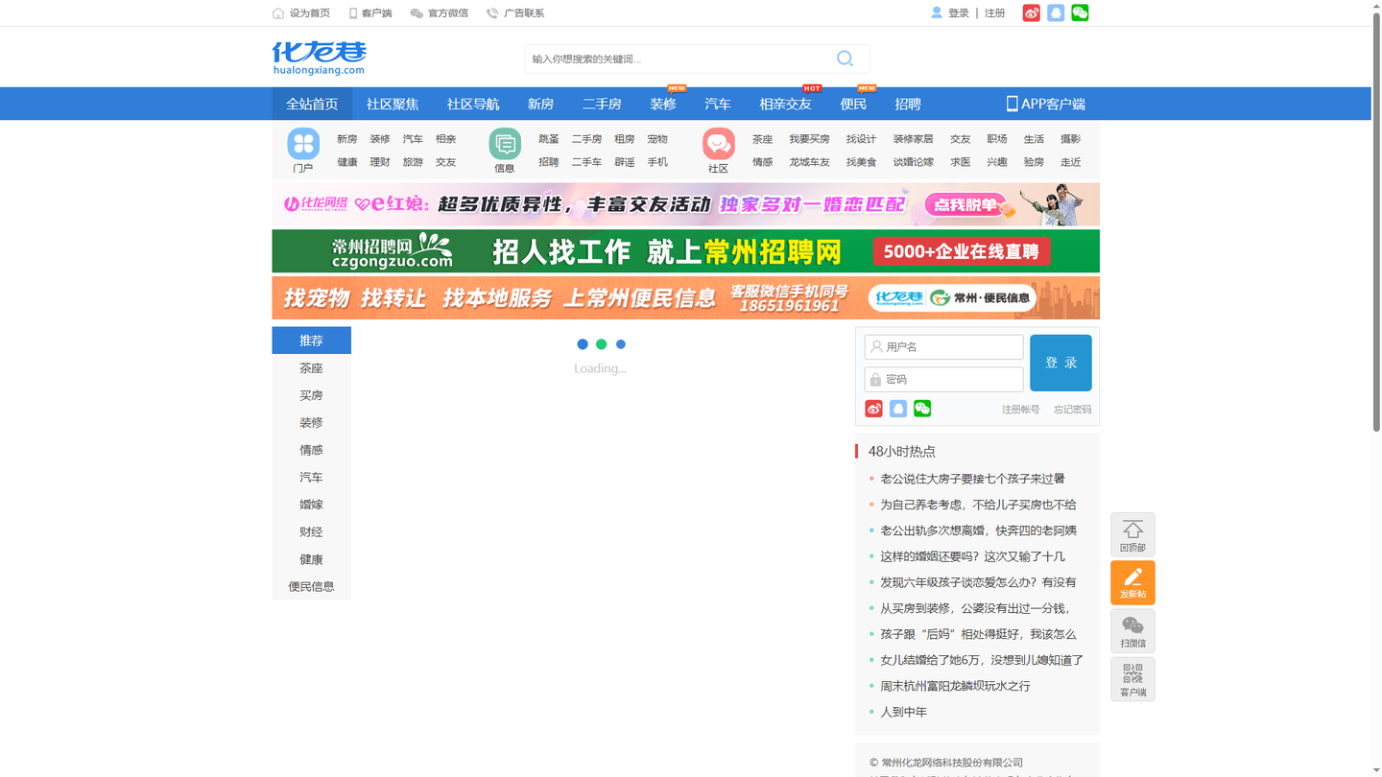Click the 理财 link under 门户

pos(380,162)
